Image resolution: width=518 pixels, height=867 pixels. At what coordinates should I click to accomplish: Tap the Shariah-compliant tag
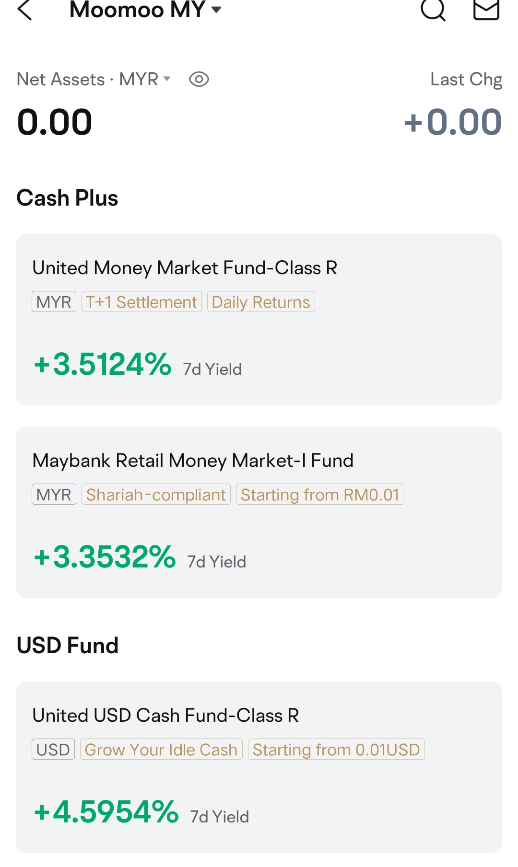point(156,495)
